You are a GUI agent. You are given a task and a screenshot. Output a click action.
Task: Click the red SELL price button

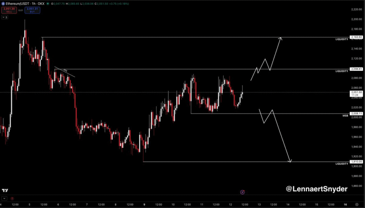point(7,10)
